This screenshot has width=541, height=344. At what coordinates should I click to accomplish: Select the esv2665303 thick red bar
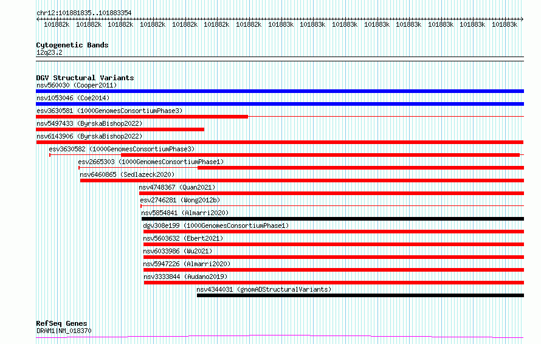pyautogui.click(x=361, y=168)
